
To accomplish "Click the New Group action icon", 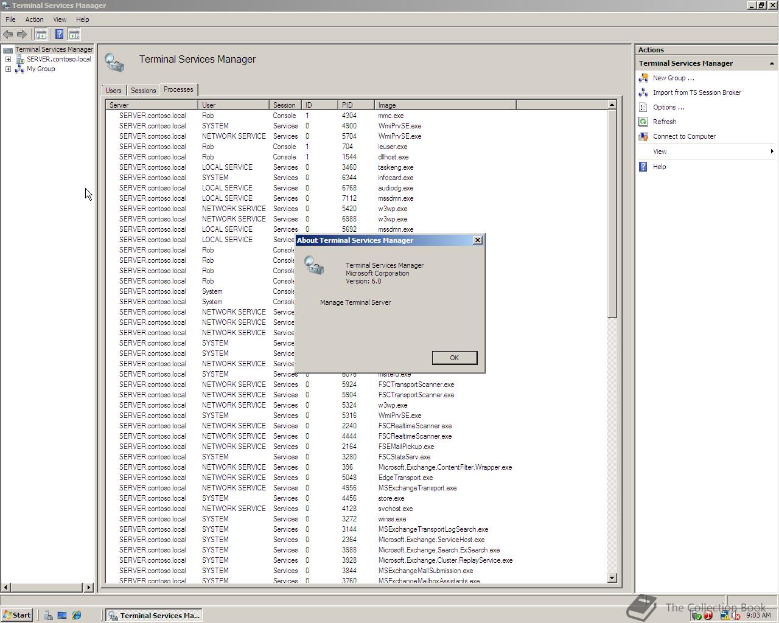I will click(x=643, y=78).
